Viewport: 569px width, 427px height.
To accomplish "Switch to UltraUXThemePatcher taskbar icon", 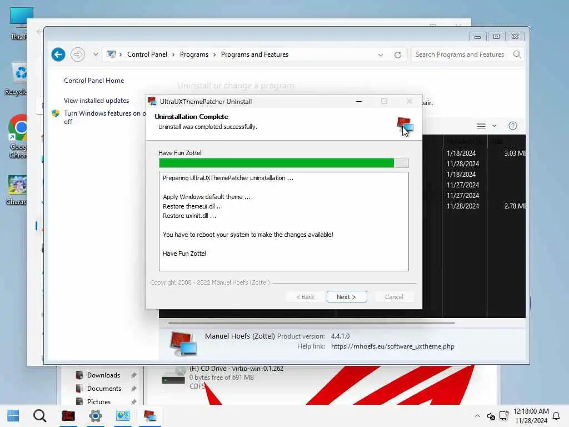I will pyautogui.click(x=150, y=416).
